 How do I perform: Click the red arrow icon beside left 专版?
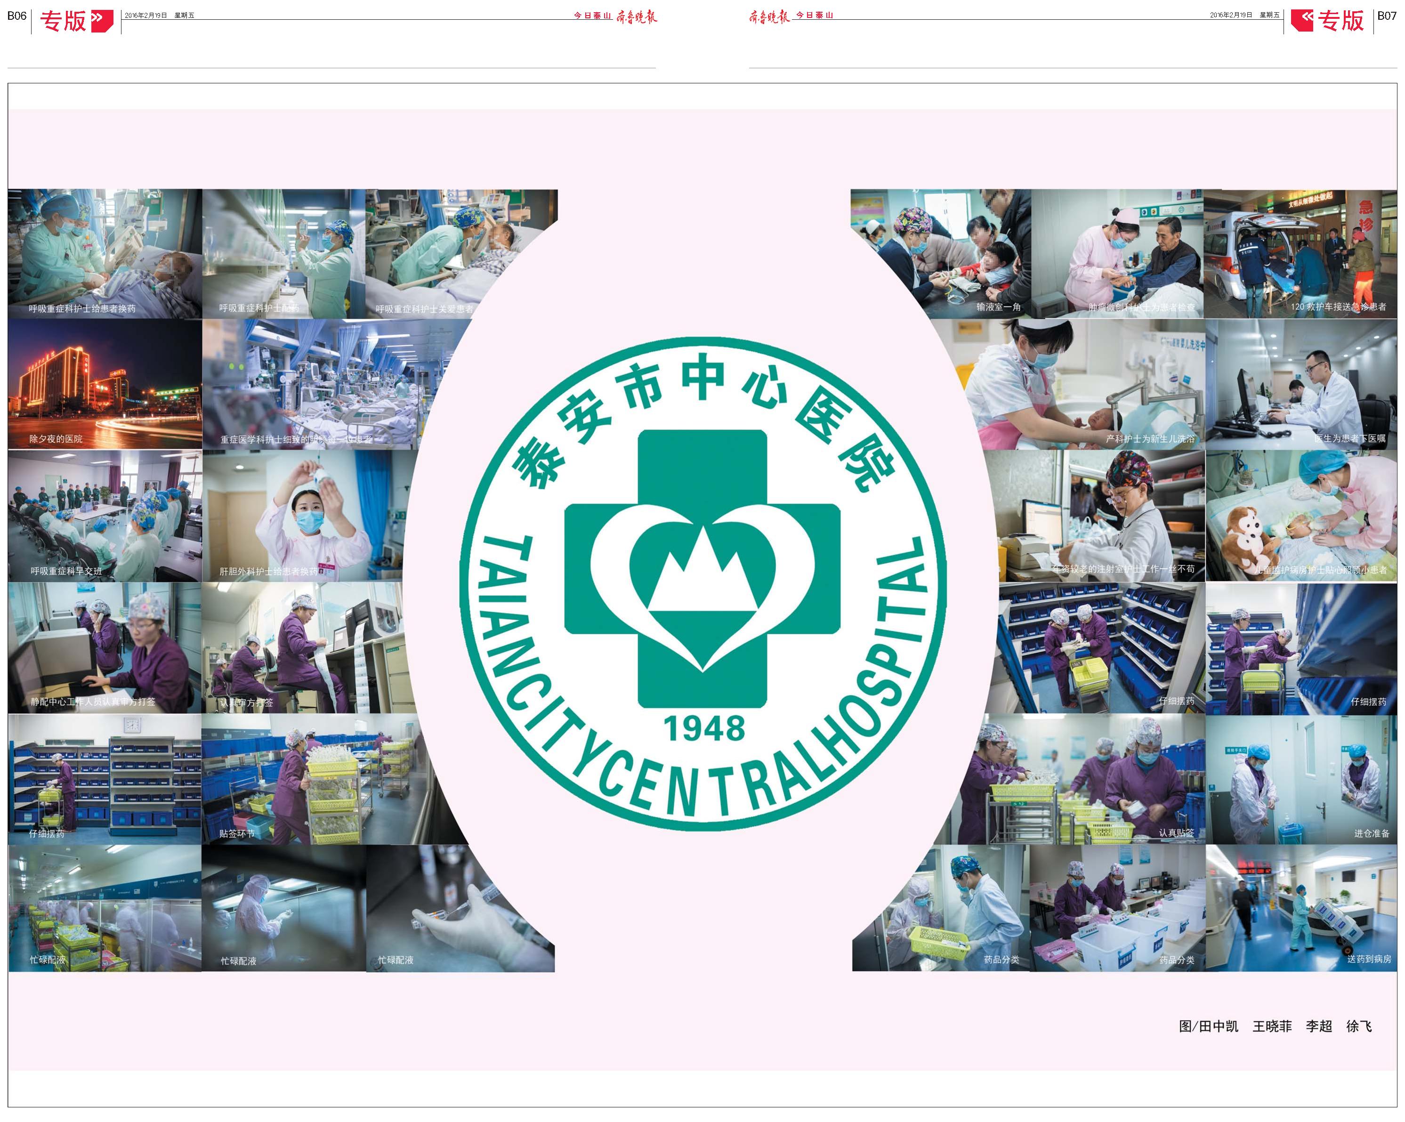pyautogui.click(x=102, y=22)
